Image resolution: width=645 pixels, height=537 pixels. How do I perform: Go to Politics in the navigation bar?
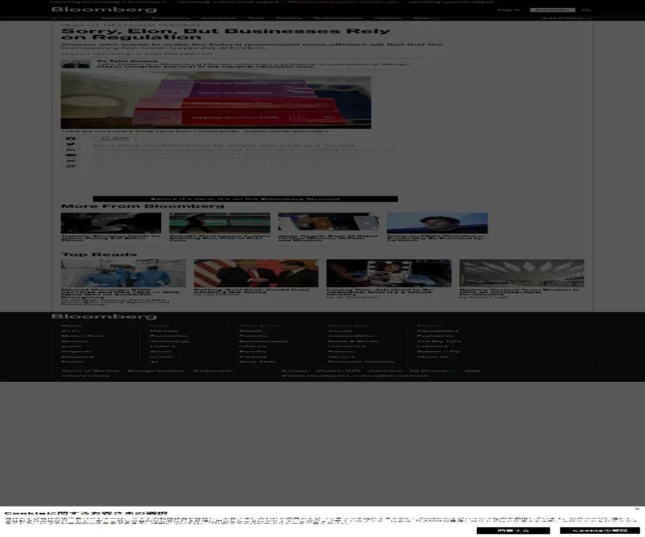289,18
